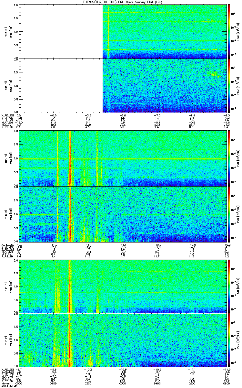
Task: Click the 'THD BL freq [Hz]' axis label
Action: coord(8,158)
